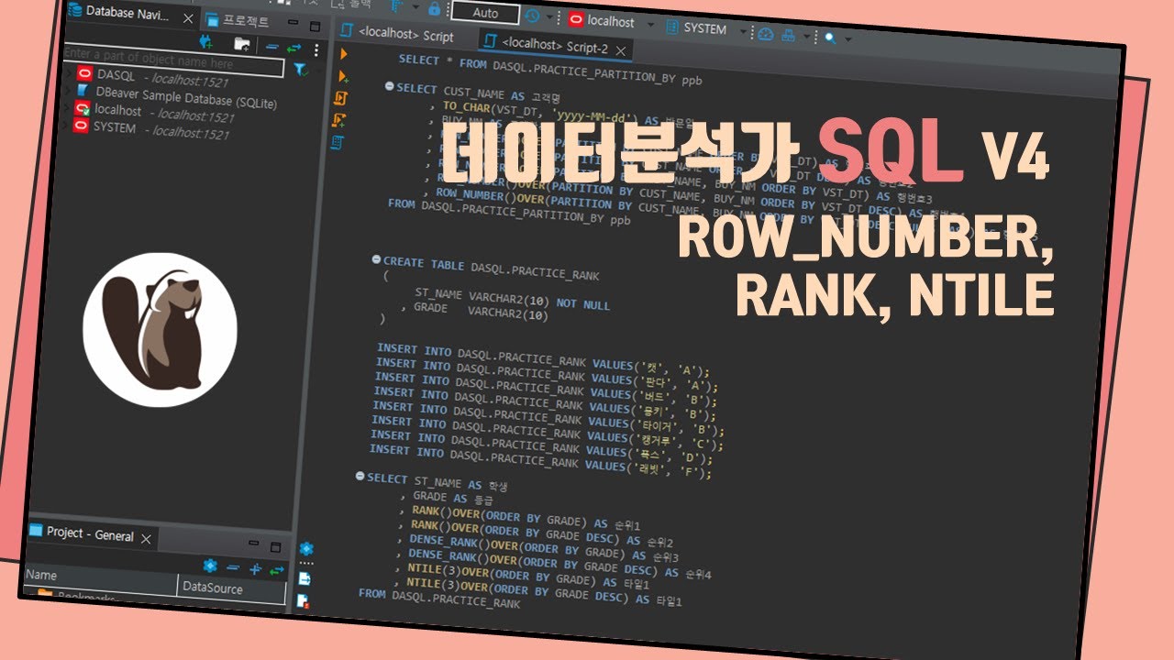Open the Database Navigator view menu (three dots)
The width and height of the screenshot is (1174, 660).
pos(316,49)
